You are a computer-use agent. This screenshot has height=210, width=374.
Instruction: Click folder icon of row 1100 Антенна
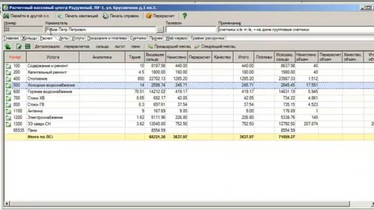click(8, 111)
